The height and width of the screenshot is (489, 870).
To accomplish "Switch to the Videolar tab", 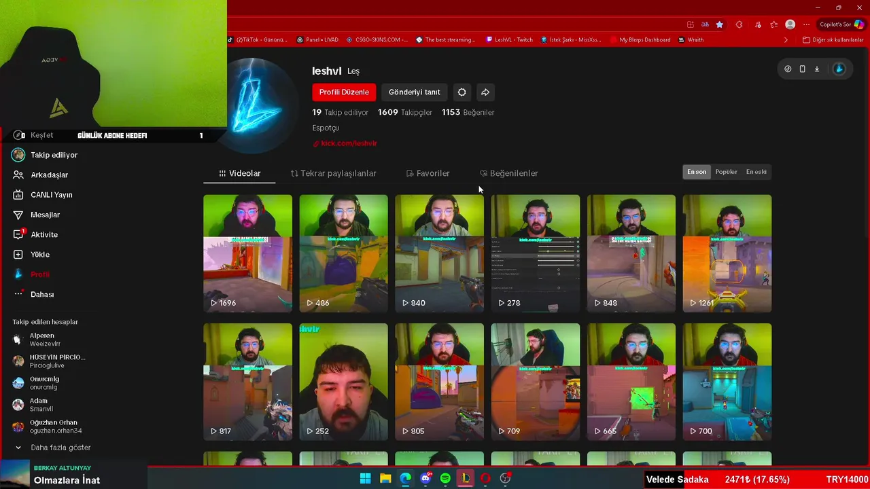I will (x=240, y=173).
